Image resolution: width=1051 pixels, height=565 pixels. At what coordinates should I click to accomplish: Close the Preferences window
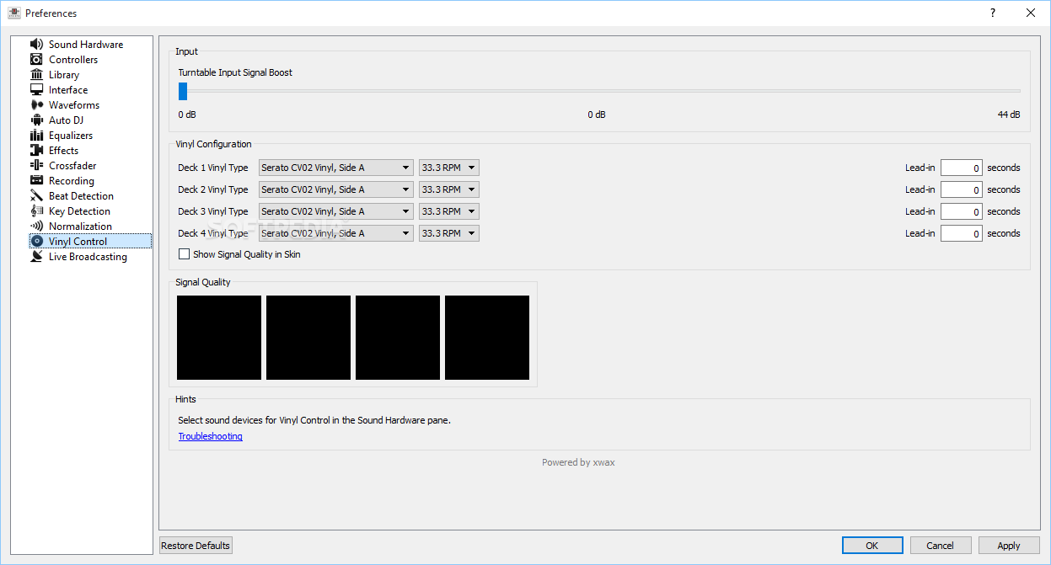[1031, 13]
